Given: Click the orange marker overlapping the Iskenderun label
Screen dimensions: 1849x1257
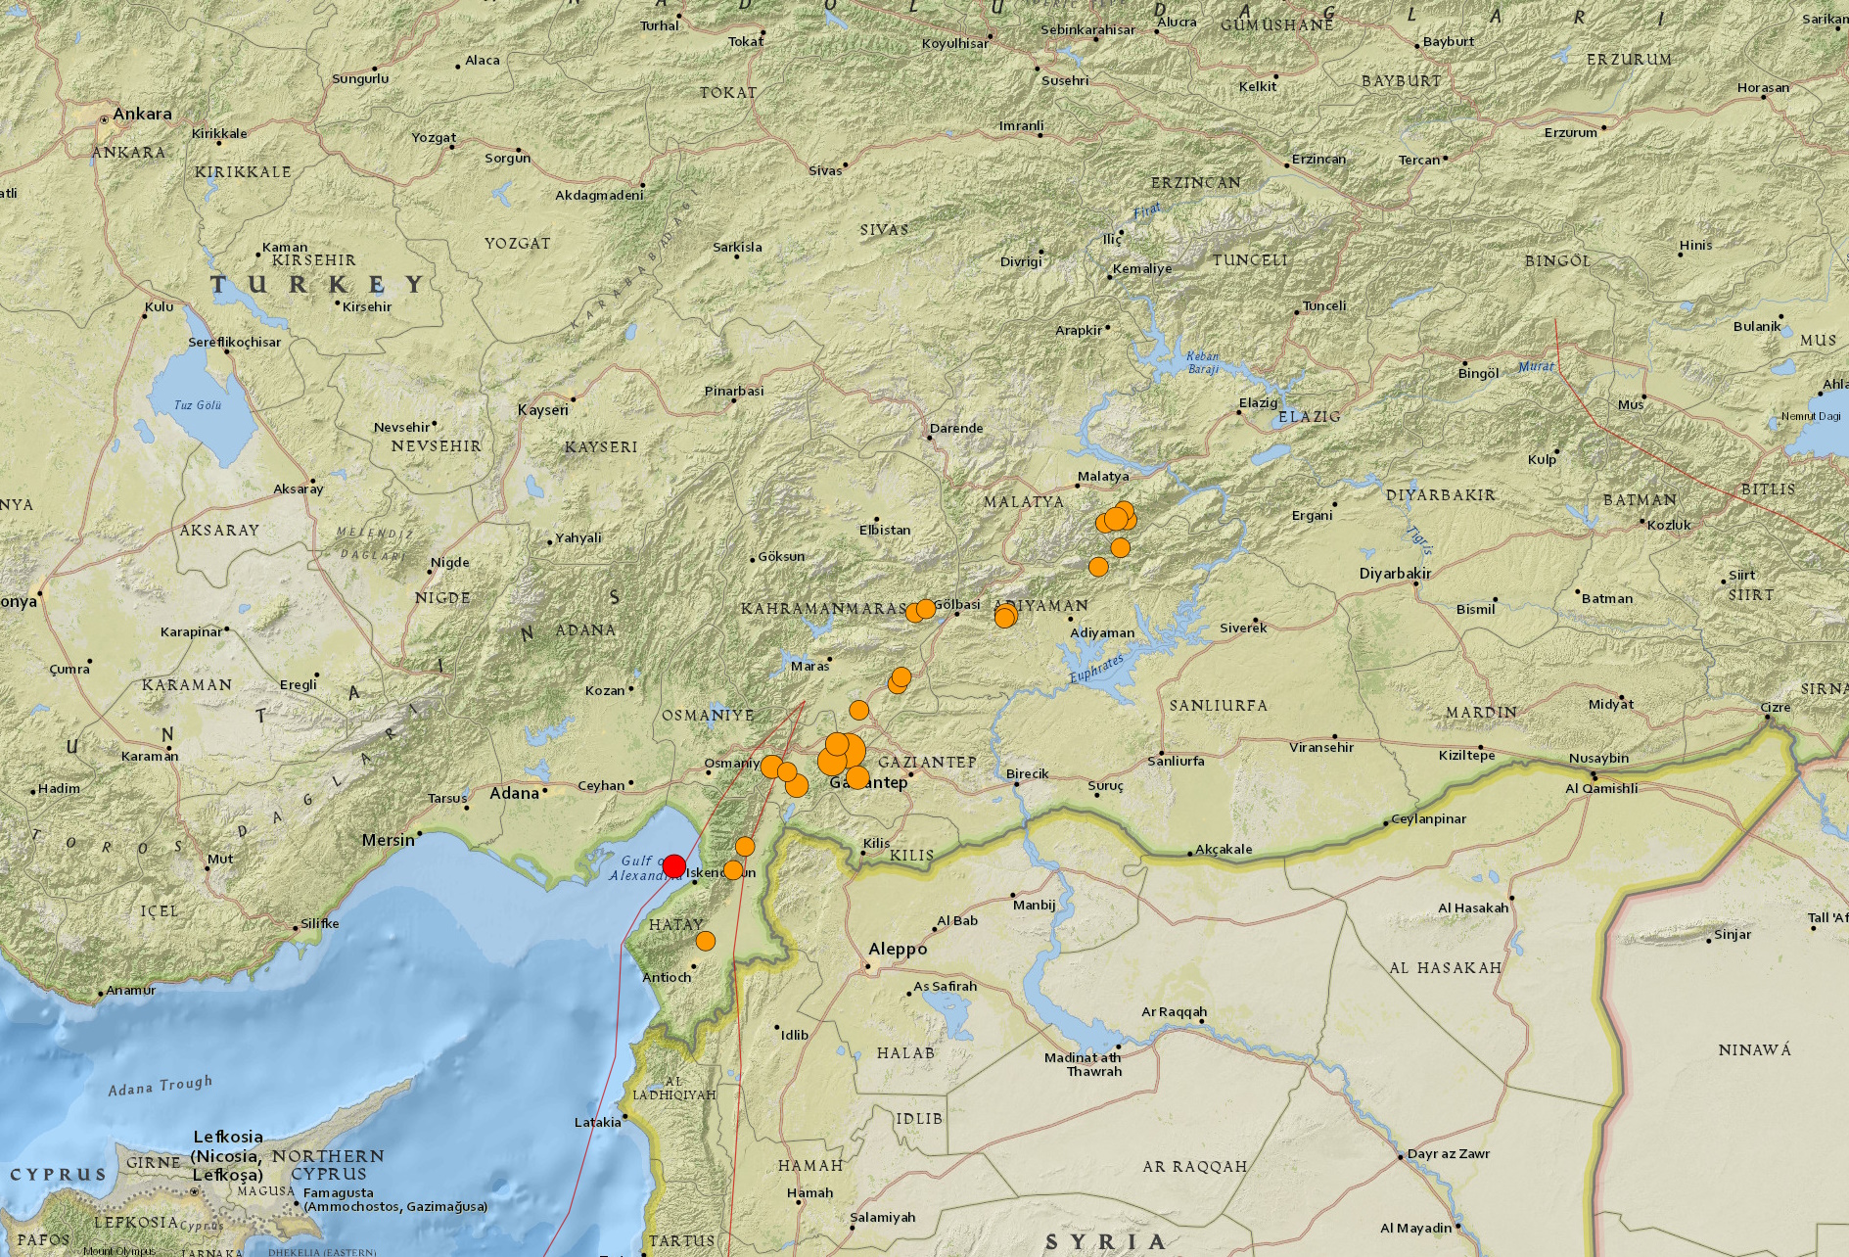Looking at the screenshot, I should [x=732, y=870].
